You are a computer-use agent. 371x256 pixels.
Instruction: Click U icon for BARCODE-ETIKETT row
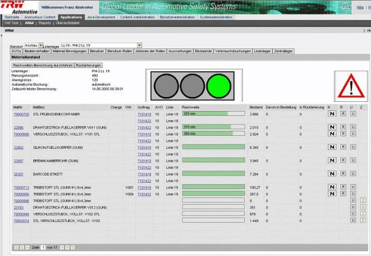coord(353,174)
